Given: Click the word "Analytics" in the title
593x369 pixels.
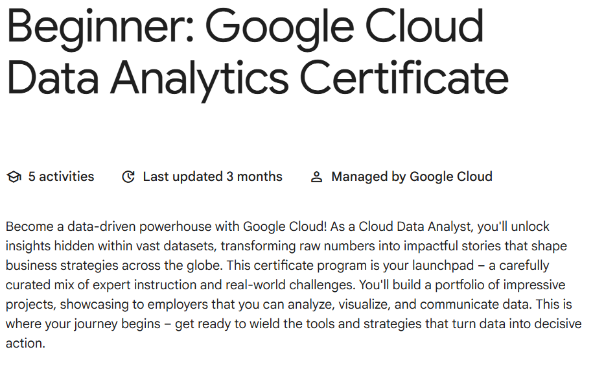Looking at the screenshot, I should pyautogui.click(x=198, y=78).
